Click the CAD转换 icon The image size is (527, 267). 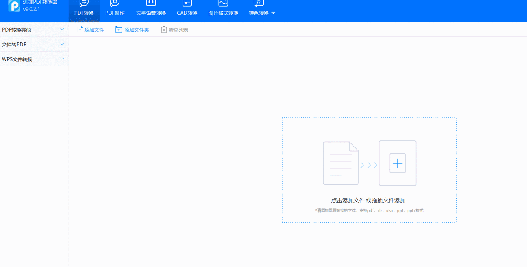tap(187, 3)
